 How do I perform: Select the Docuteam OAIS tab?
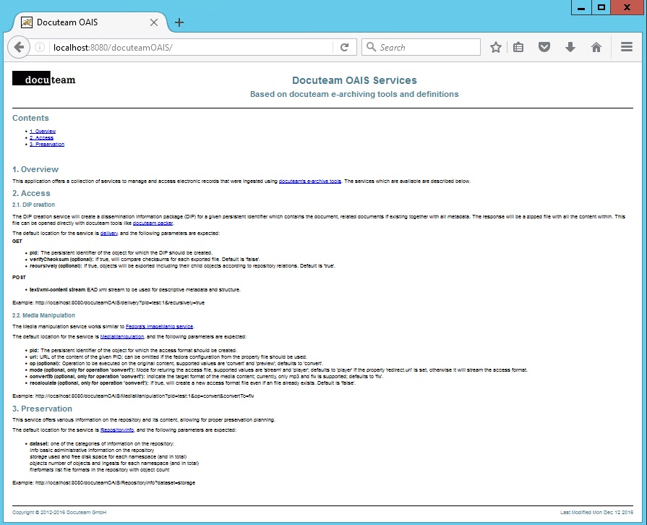pos(90,22)
